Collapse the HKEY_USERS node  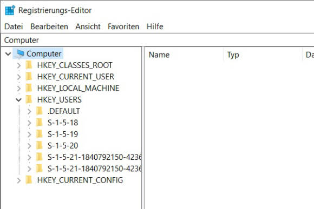point(18,100)
